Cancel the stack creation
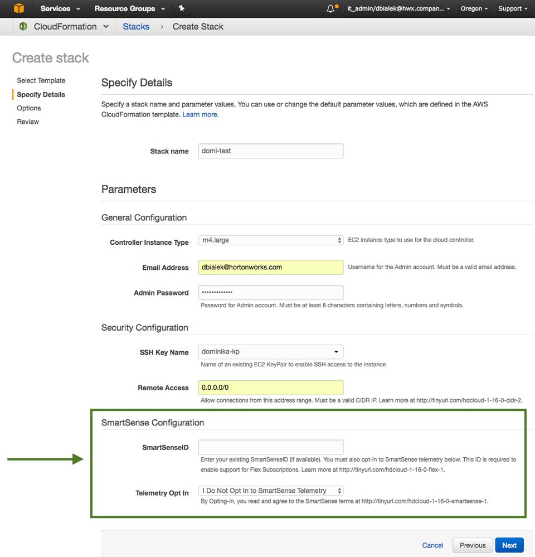 [432, 545]
